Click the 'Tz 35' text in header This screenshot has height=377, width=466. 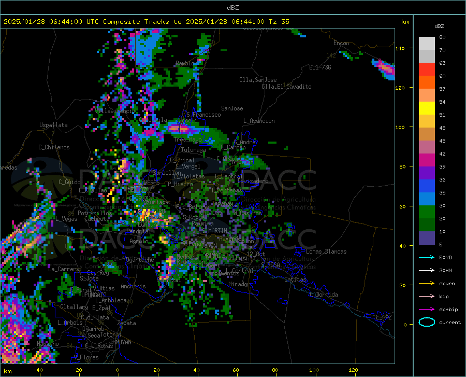(279, 22)
